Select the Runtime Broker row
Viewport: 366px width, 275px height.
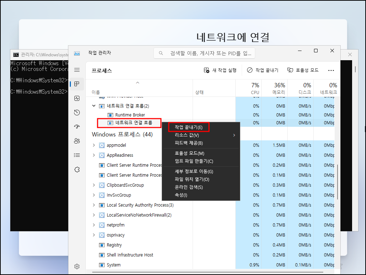[210, 115]
